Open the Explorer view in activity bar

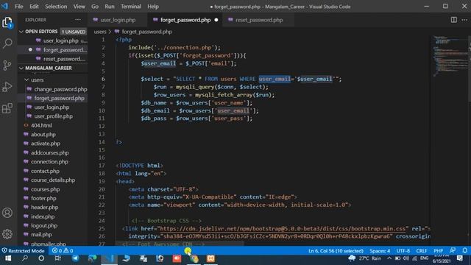coord(7,23)
